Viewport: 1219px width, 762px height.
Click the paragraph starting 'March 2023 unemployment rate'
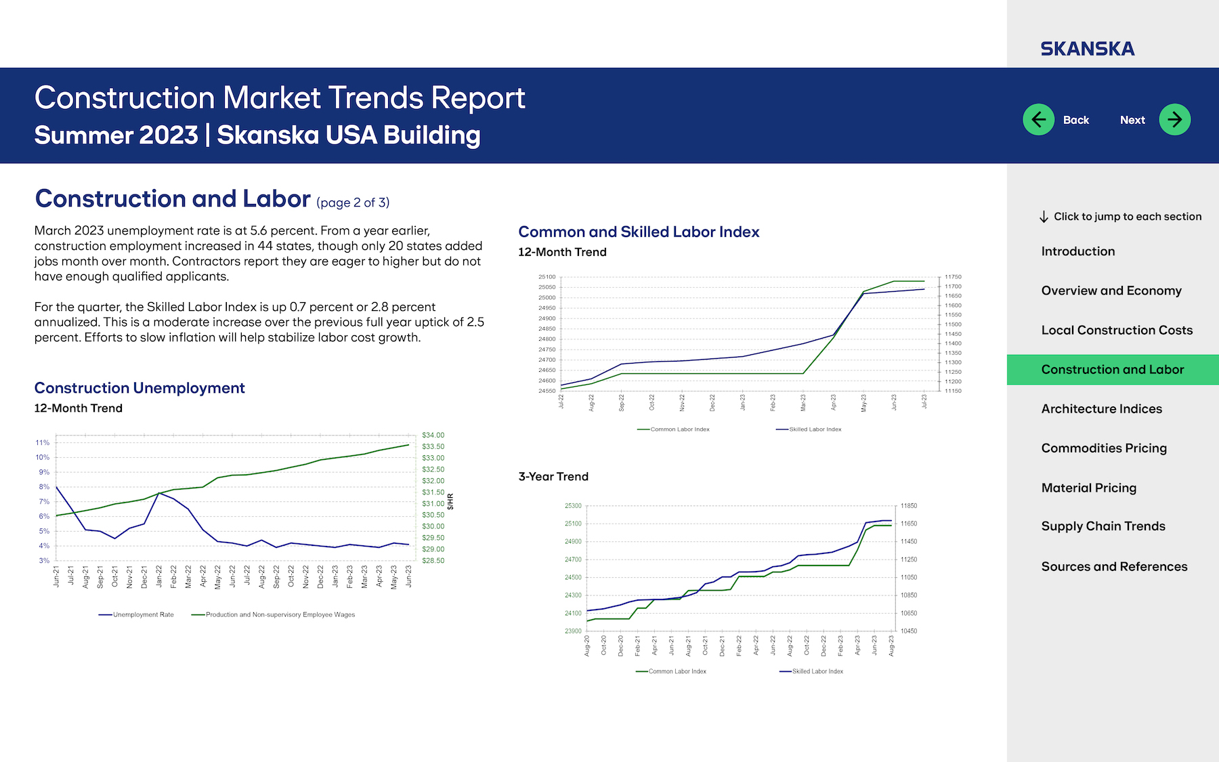point(259,253)
